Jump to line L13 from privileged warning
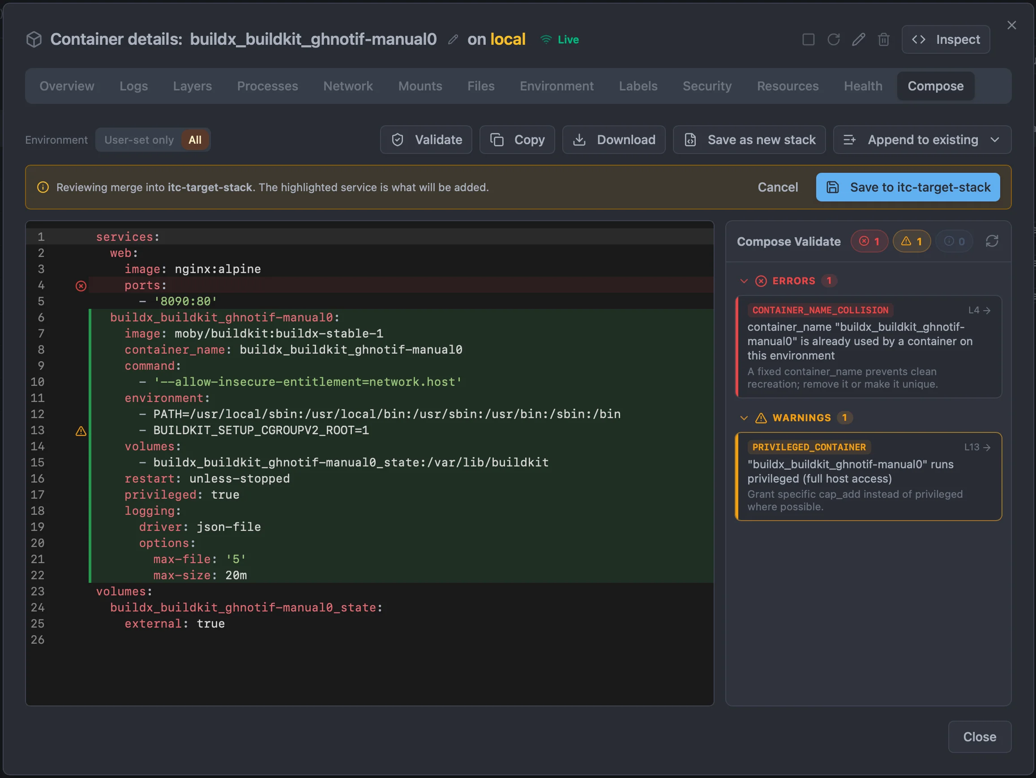The width and height of the screenshot is (1036, 778). pos(977,447)
